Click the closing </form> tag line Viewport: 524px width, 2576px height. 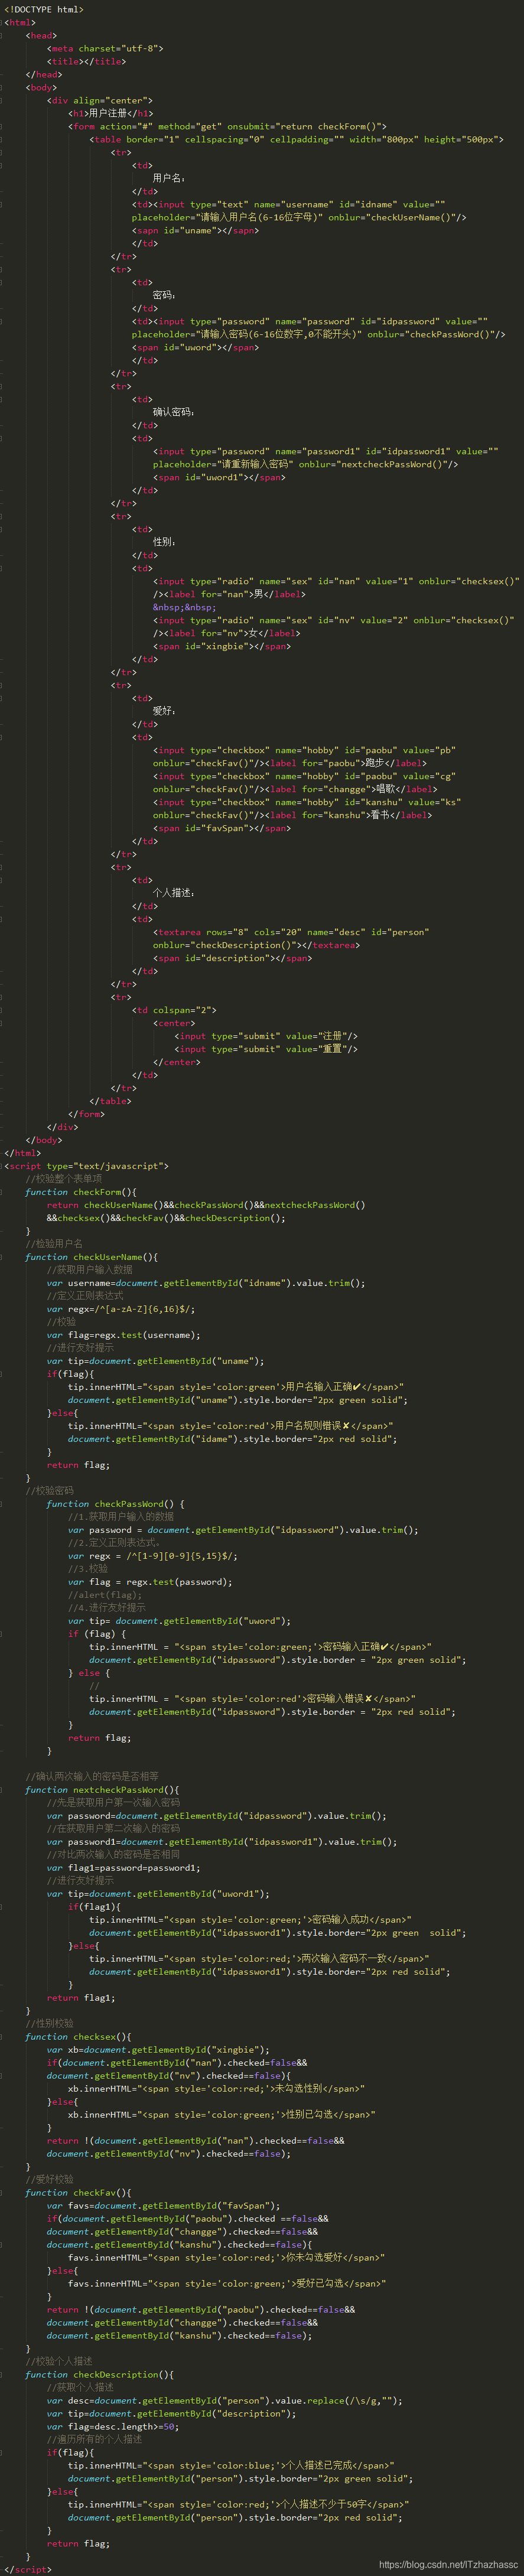pos(86,1115)
